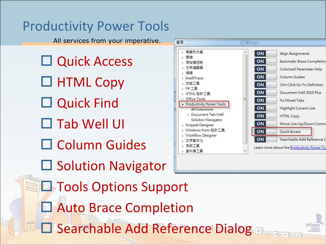Viewport: 326px width, 245px height.
Task: Toggle the Column Guides ON switch
Action: coord(266,77)
